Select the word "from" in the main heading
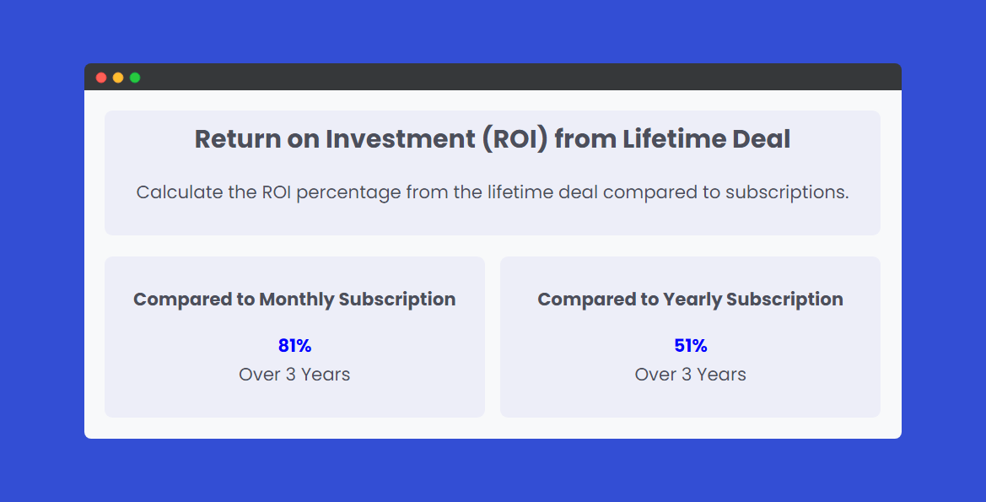986x502 pixels. 585,139
